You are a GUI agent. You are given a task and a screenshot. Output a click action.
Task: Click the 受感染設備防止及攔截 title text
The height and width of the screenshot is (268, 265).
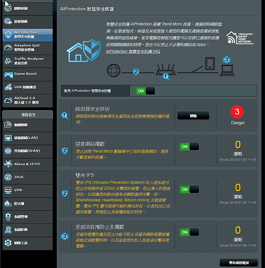click(100, 227)
